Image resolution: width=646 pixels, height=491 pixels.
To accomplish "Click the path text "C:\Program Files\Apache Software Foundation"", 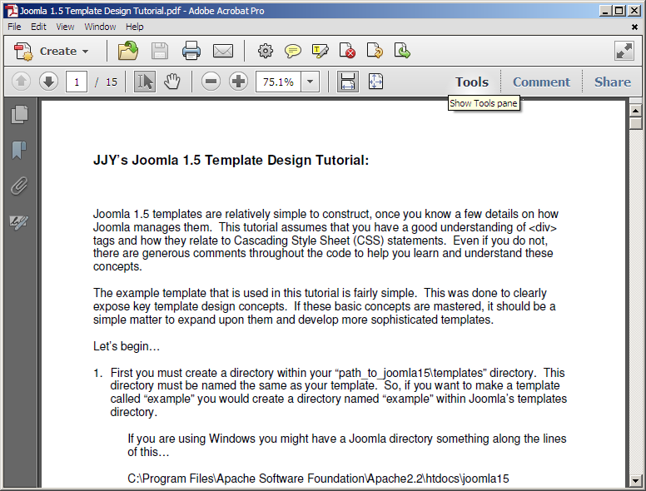I will coord(246,479).
